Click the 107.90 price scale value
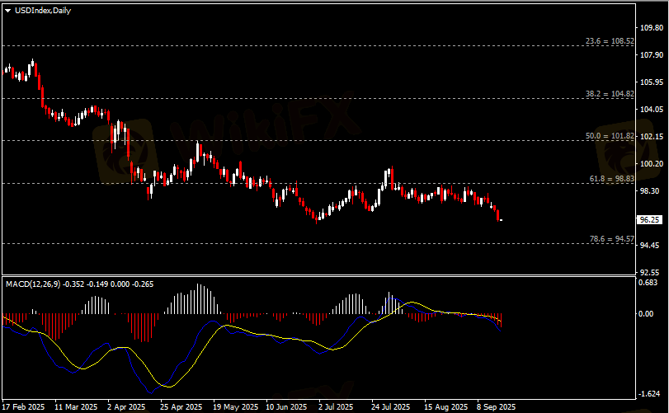The width and height of the screenshot is (669, 413). coord(652,55)
